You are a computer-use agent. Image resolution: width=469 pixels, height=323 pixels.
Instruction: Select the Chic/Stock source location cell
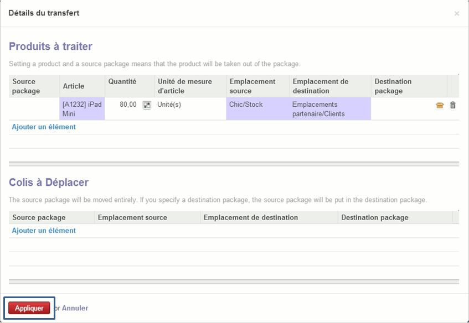click(257, 109)
